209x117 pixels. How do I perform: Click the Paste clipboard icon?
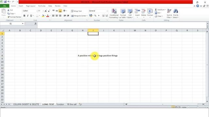coord(4,11)
